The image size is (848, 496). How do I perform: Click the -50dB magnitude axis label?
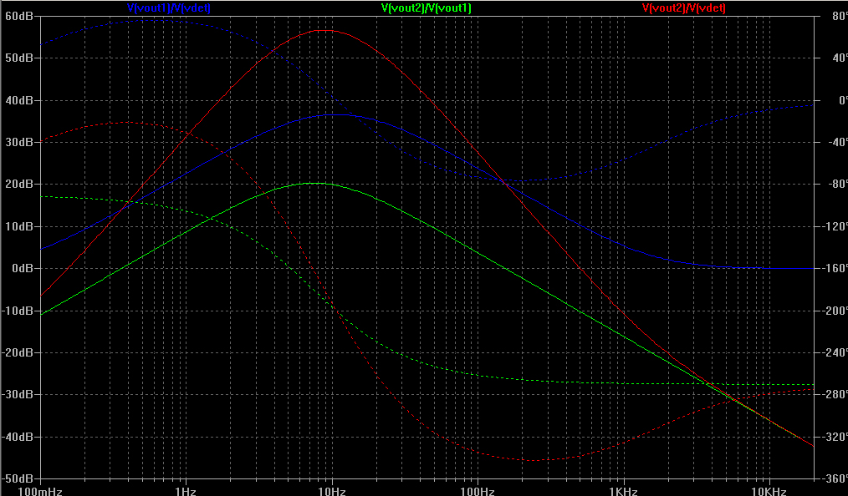(18, 478)
